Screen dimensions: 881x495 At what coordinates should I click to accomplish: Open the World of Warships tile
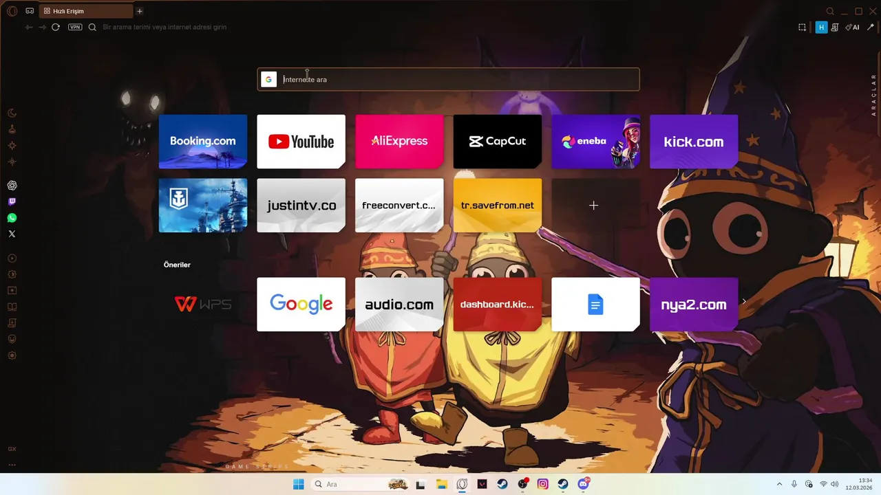203,206
